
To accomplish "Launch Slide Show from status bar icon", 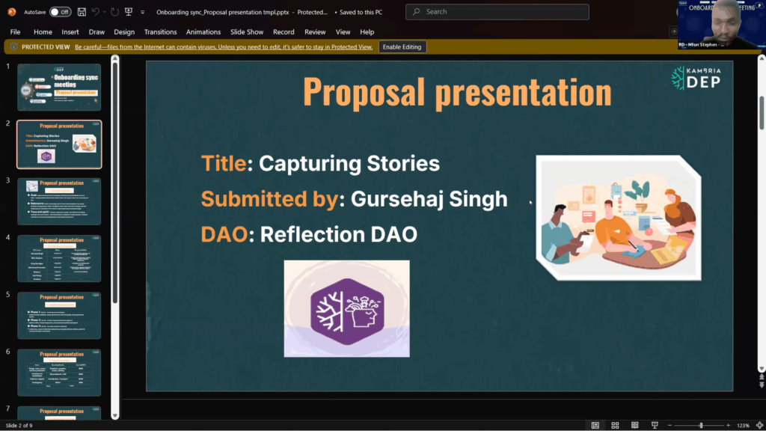I will (655, 425).
